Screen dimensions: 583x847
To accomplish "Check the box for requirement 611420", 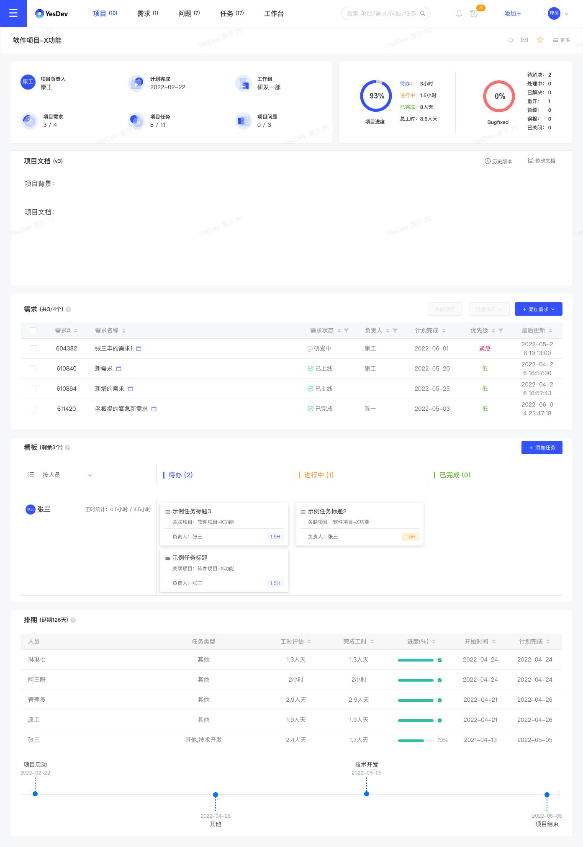I will click(33, 409).
